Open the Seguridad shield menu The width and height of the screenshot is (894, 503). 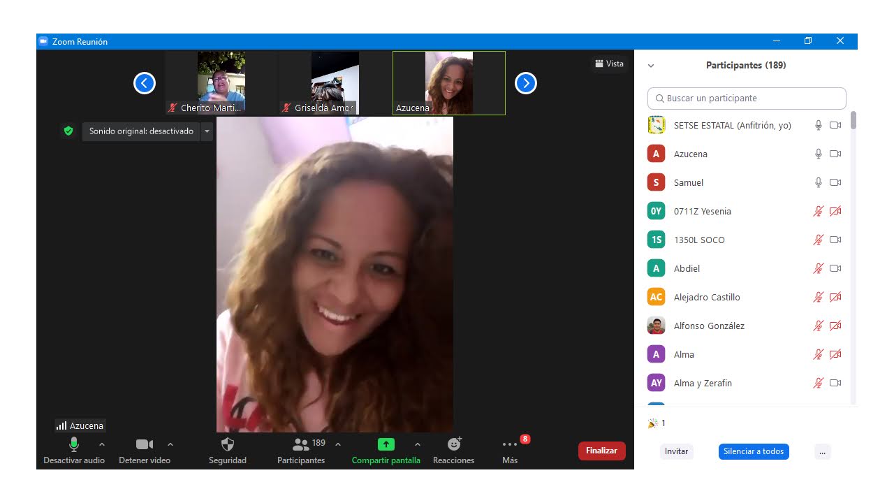[228, 451]
